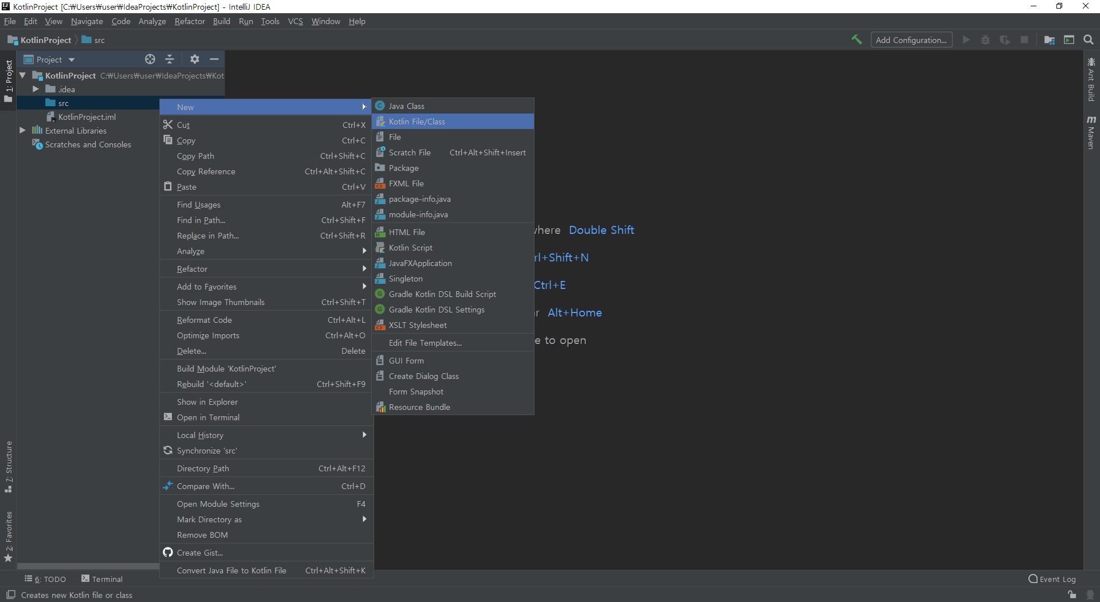Click the tool window toggle icon in status bar corner

pos(11,595)
